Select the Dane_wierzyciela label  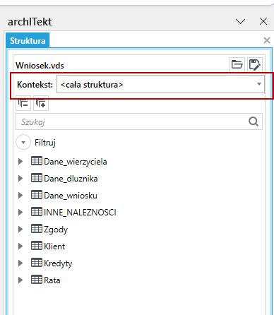76,162
